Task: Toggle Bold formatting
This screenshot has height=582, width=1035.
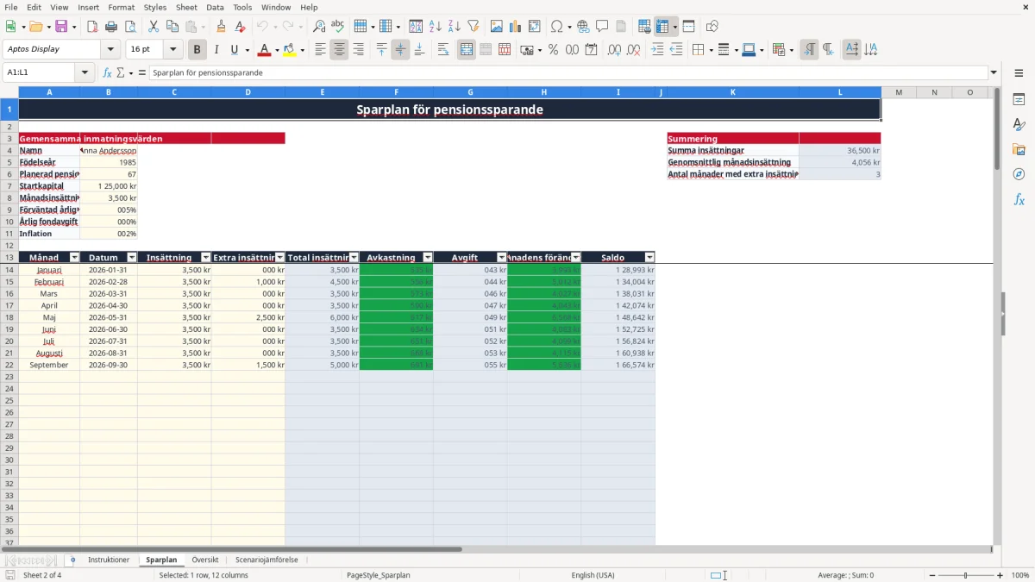Action: pyautogui.click(x=198, y=50)
